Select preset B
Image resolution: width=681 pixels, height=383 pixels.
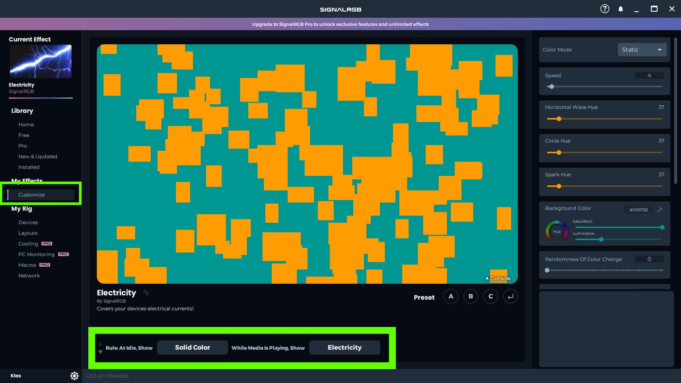[471, 296]
